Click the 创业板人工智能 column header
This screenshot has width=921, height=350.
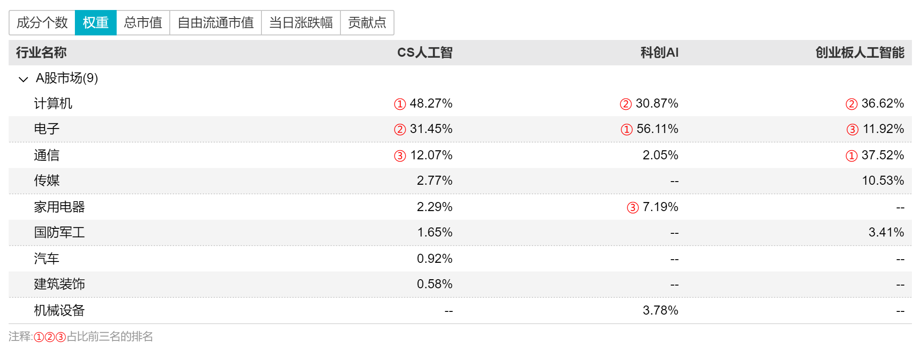(x=860, y=53)
